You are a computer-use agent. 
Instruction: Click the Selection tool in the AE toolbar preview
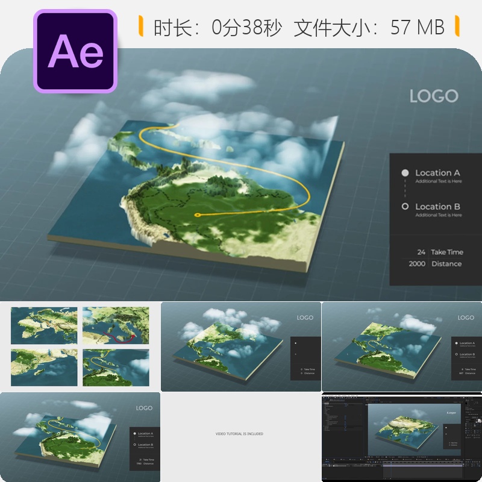coord(322,398)
